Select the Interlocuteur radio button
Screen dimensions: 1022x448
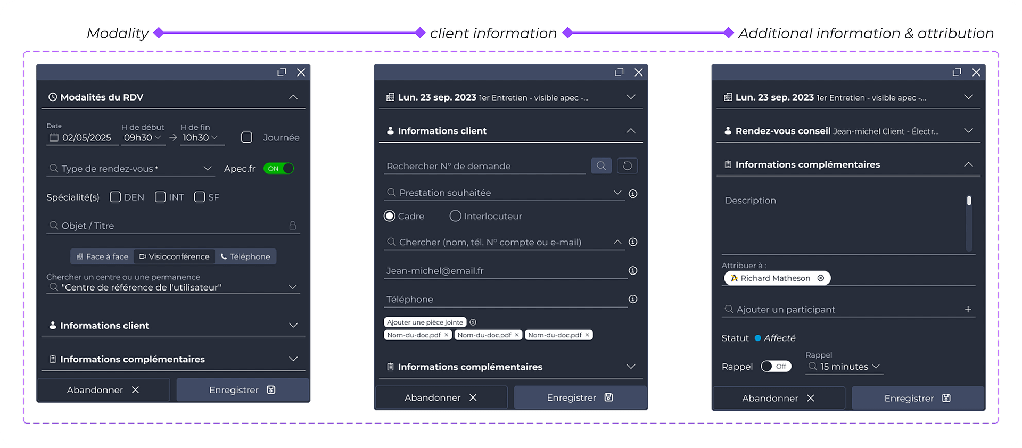tap(455, 216)
